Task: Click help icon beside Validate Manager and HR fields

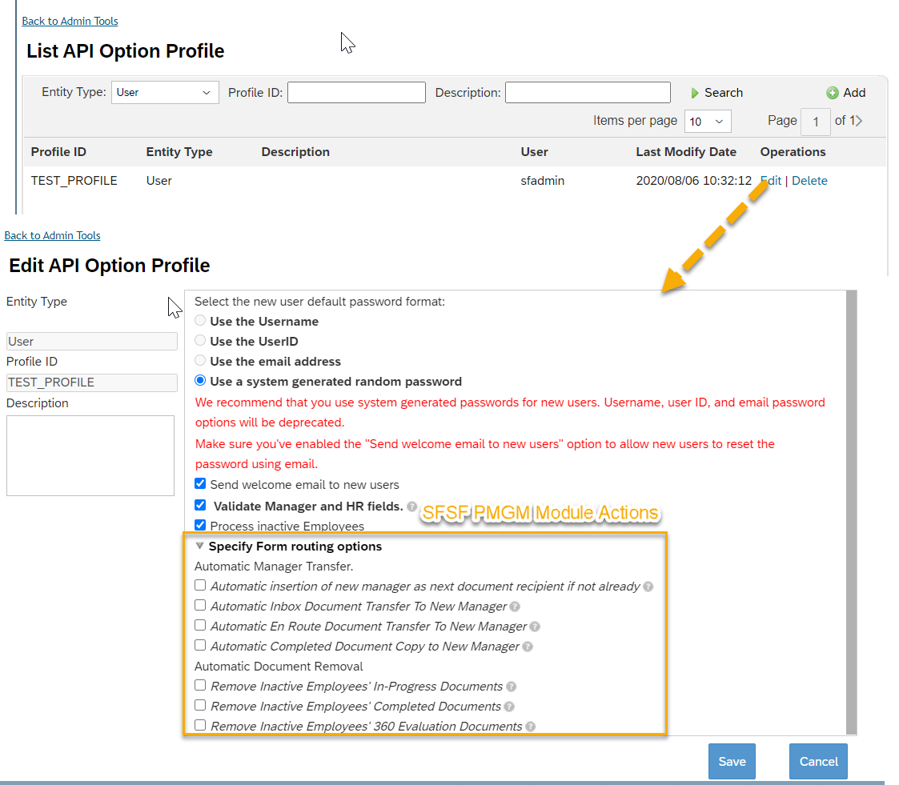Action: (411, 507)
